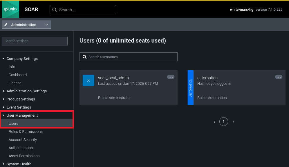Click the Search usernames field
This screenshot has height=167, width=289.
click(x=128, y=57)
